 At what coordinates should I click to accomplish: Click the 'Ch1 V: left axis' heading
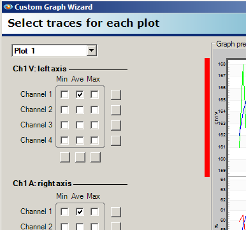point(40,69)
